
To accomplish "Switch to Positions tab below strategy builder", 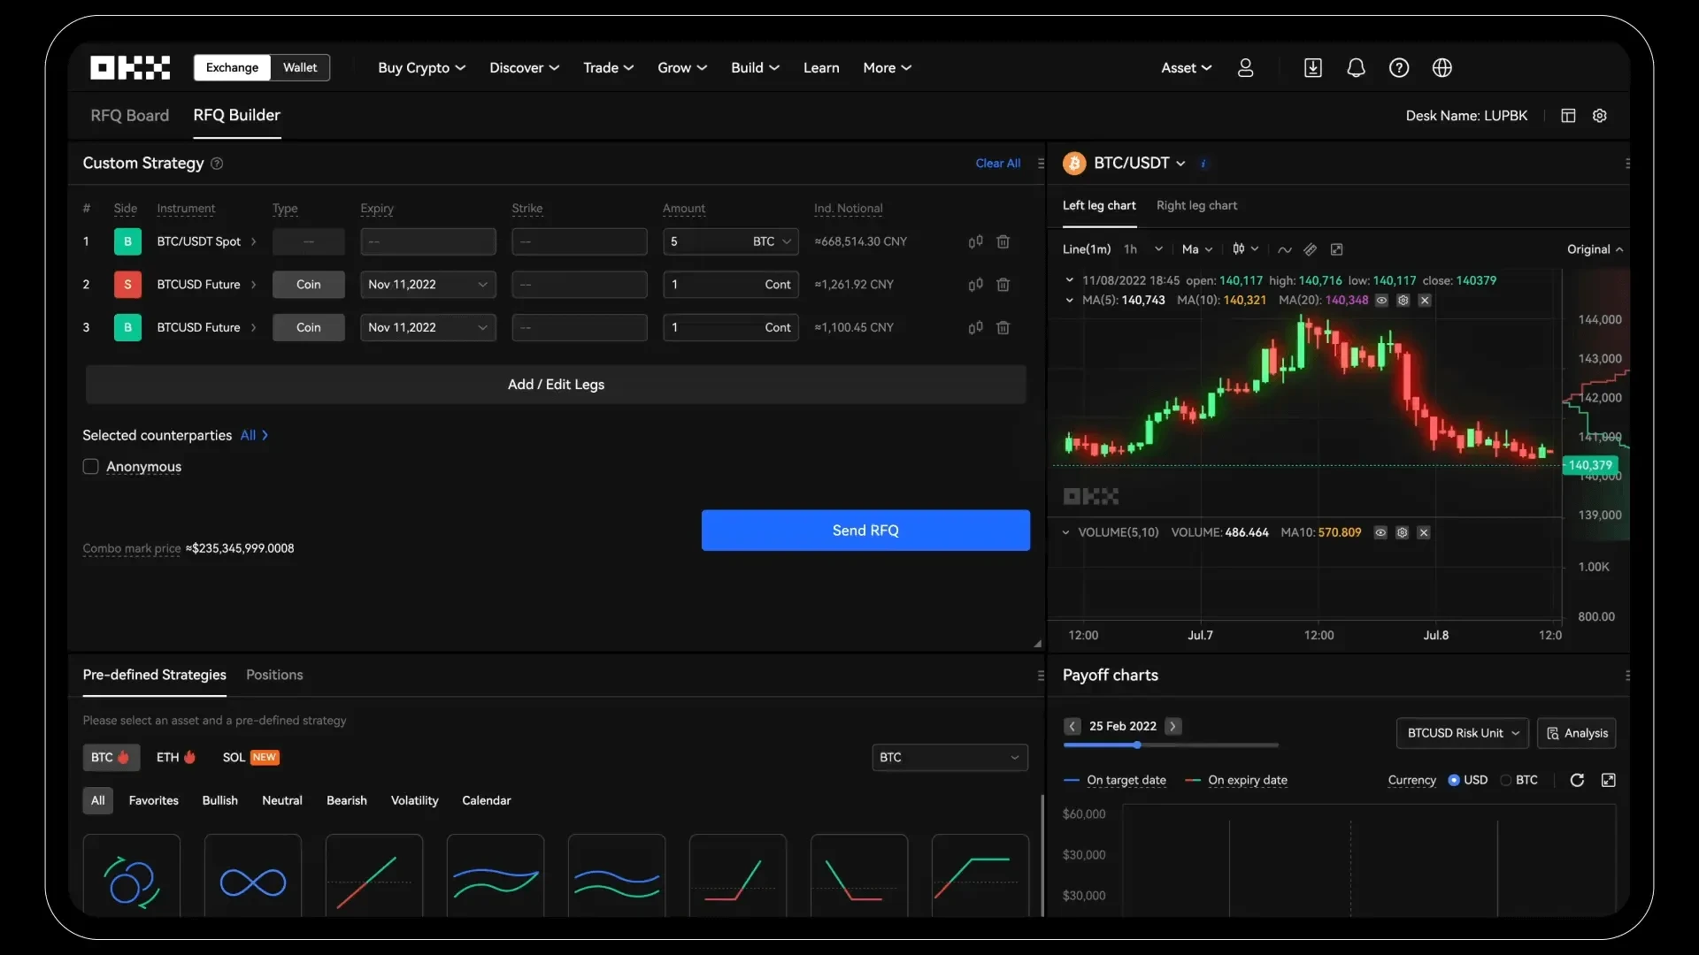I will click(273, 674).
